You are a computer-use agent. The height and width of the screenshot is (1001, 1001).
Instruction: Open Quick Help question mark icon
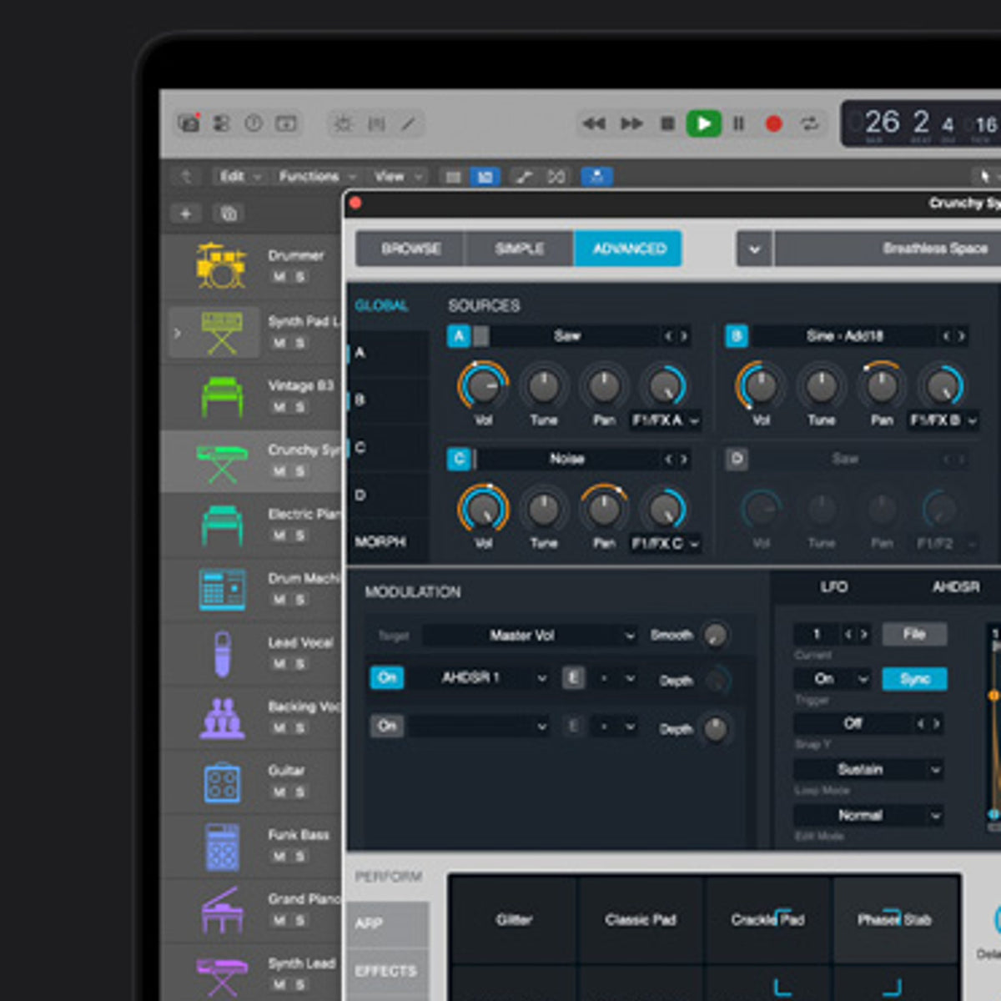[253, 123]
